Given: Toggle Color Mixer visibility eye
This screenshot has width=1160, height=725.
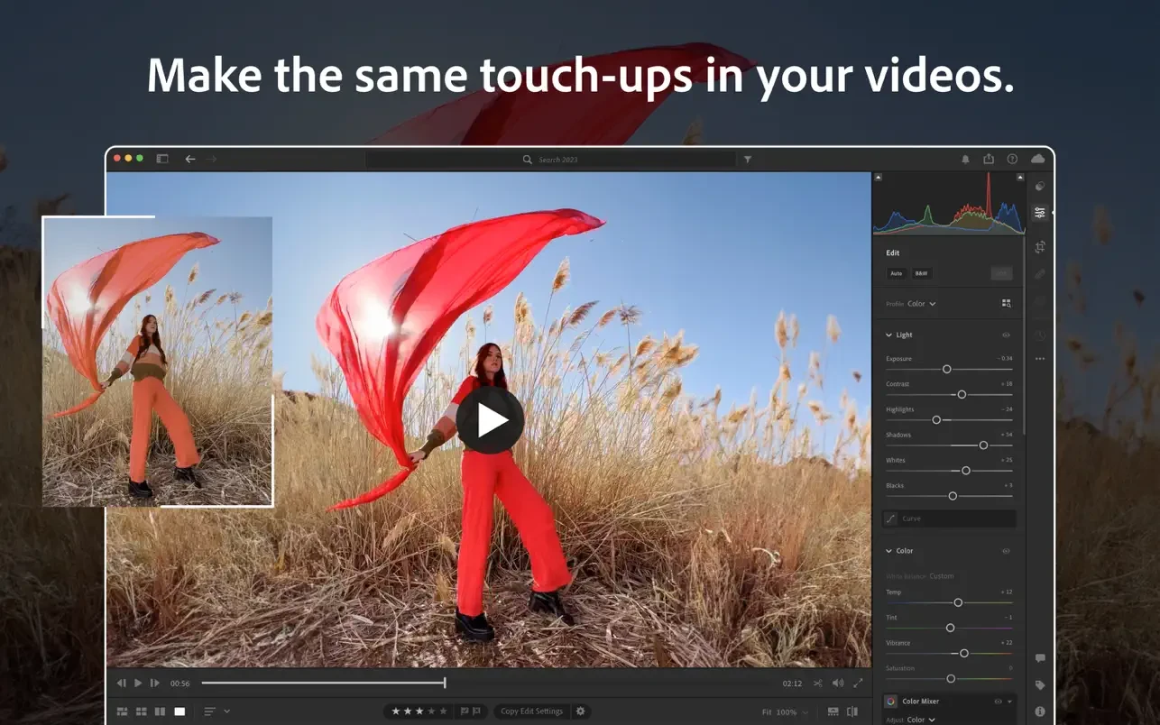Looking at the screenshot, I should click(998, 702).
